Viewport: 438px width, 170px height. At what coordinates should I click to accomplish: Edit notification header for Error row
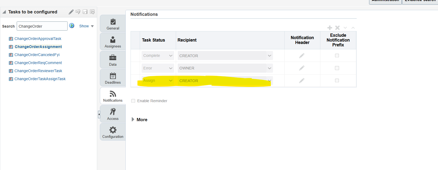tap(302, 68)
